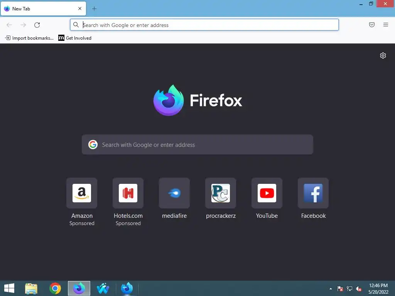Restore down the Firefox window
Screen dimensions: 395x296
click(371, 4)
